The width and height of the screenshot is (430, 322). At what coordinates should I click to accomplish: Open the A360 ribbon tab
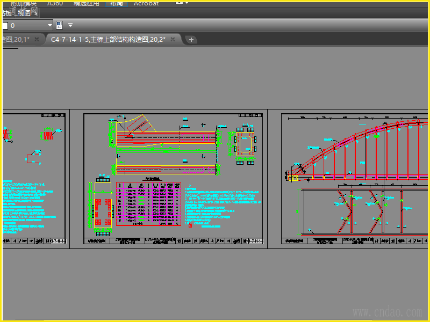click(55, 3)
